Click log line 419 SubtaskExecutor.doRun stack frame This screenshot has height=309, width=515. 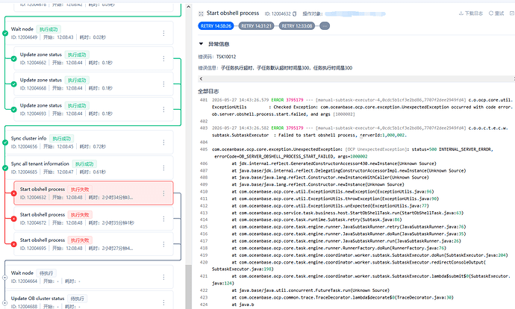click(x=369, y=255)
